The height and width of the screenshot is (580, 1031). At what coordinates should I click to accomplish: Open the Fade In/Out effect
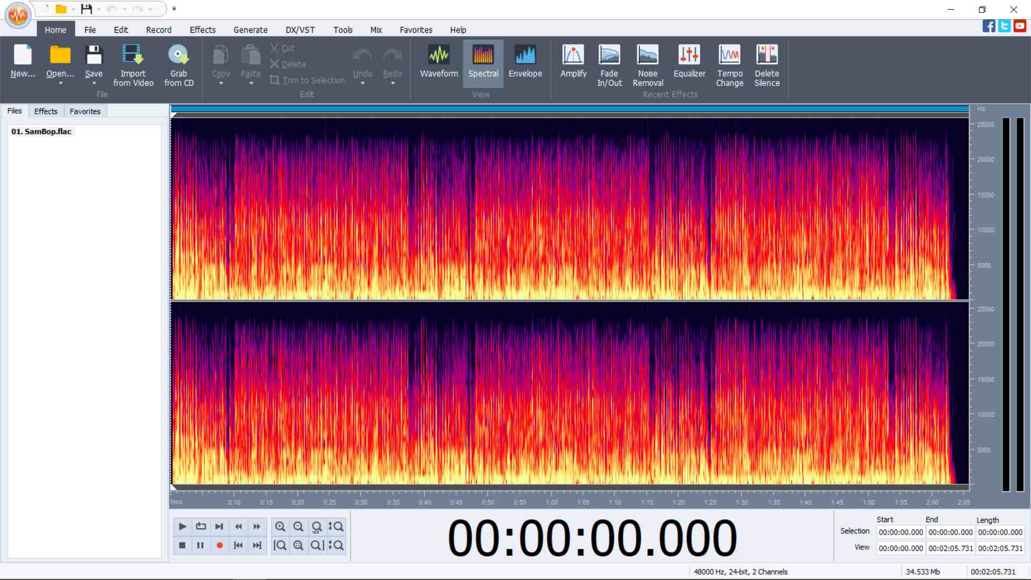[609, 63]
